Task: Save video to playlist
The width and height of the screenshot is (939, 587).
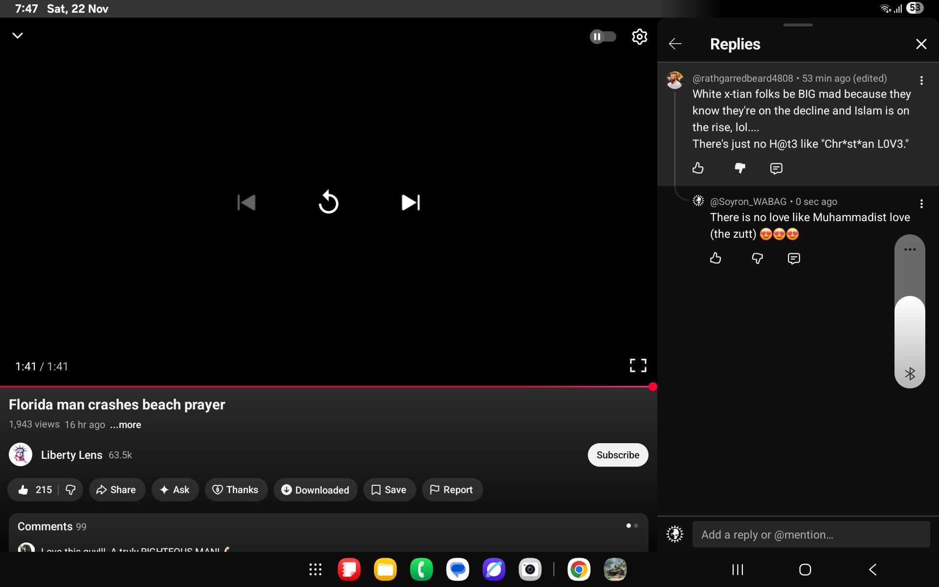Action: (389, 490)
